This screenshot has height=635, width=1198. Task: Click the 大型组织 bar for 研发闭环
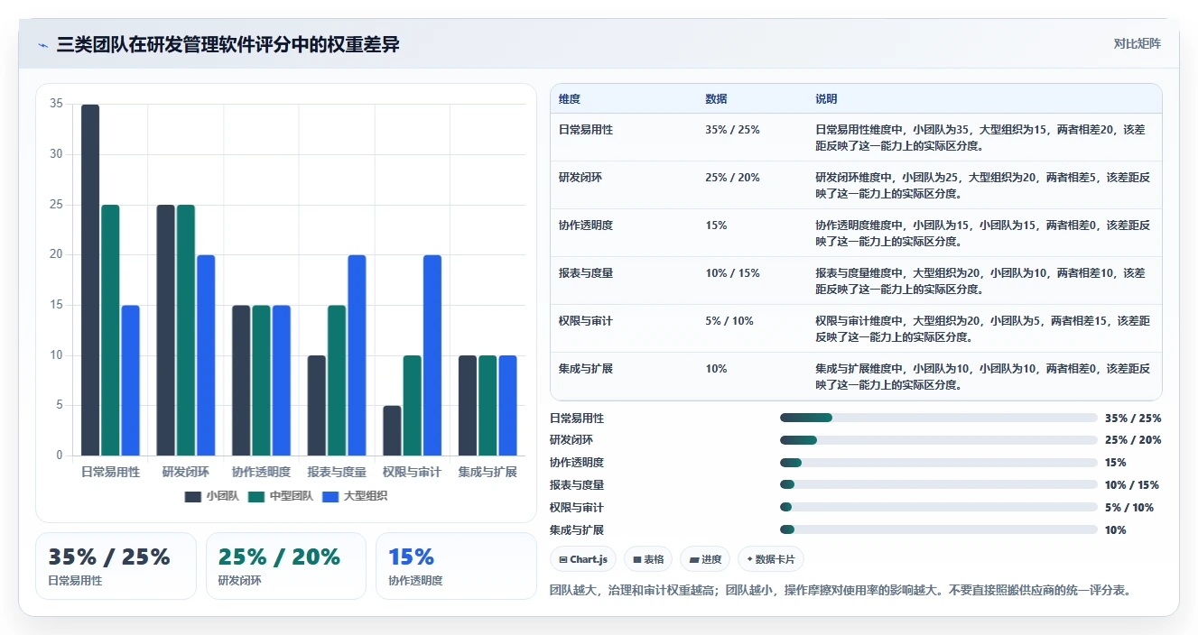pos(206,355)
